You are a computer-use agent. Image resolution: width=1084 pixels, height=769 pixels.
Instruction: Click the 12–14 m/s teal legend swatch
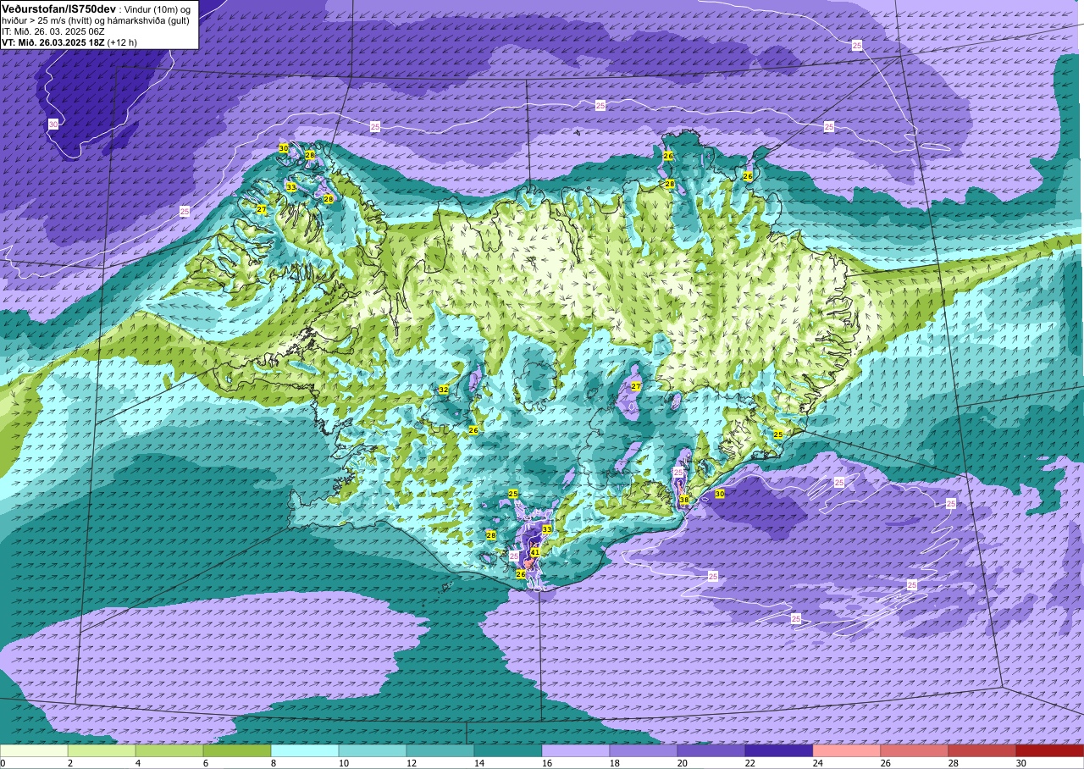[x=440, y=750]
